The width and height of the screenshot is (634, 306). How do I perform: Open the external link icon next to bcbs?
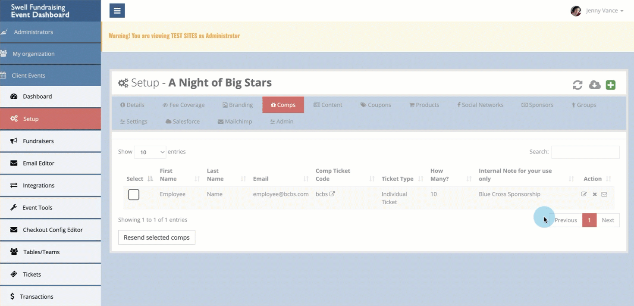[x=332, y=194]
